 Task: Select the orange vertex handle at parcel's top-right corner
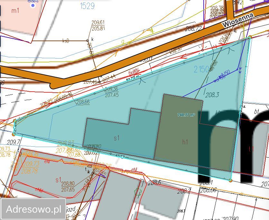pyautogui.click(x=250, y=37)
